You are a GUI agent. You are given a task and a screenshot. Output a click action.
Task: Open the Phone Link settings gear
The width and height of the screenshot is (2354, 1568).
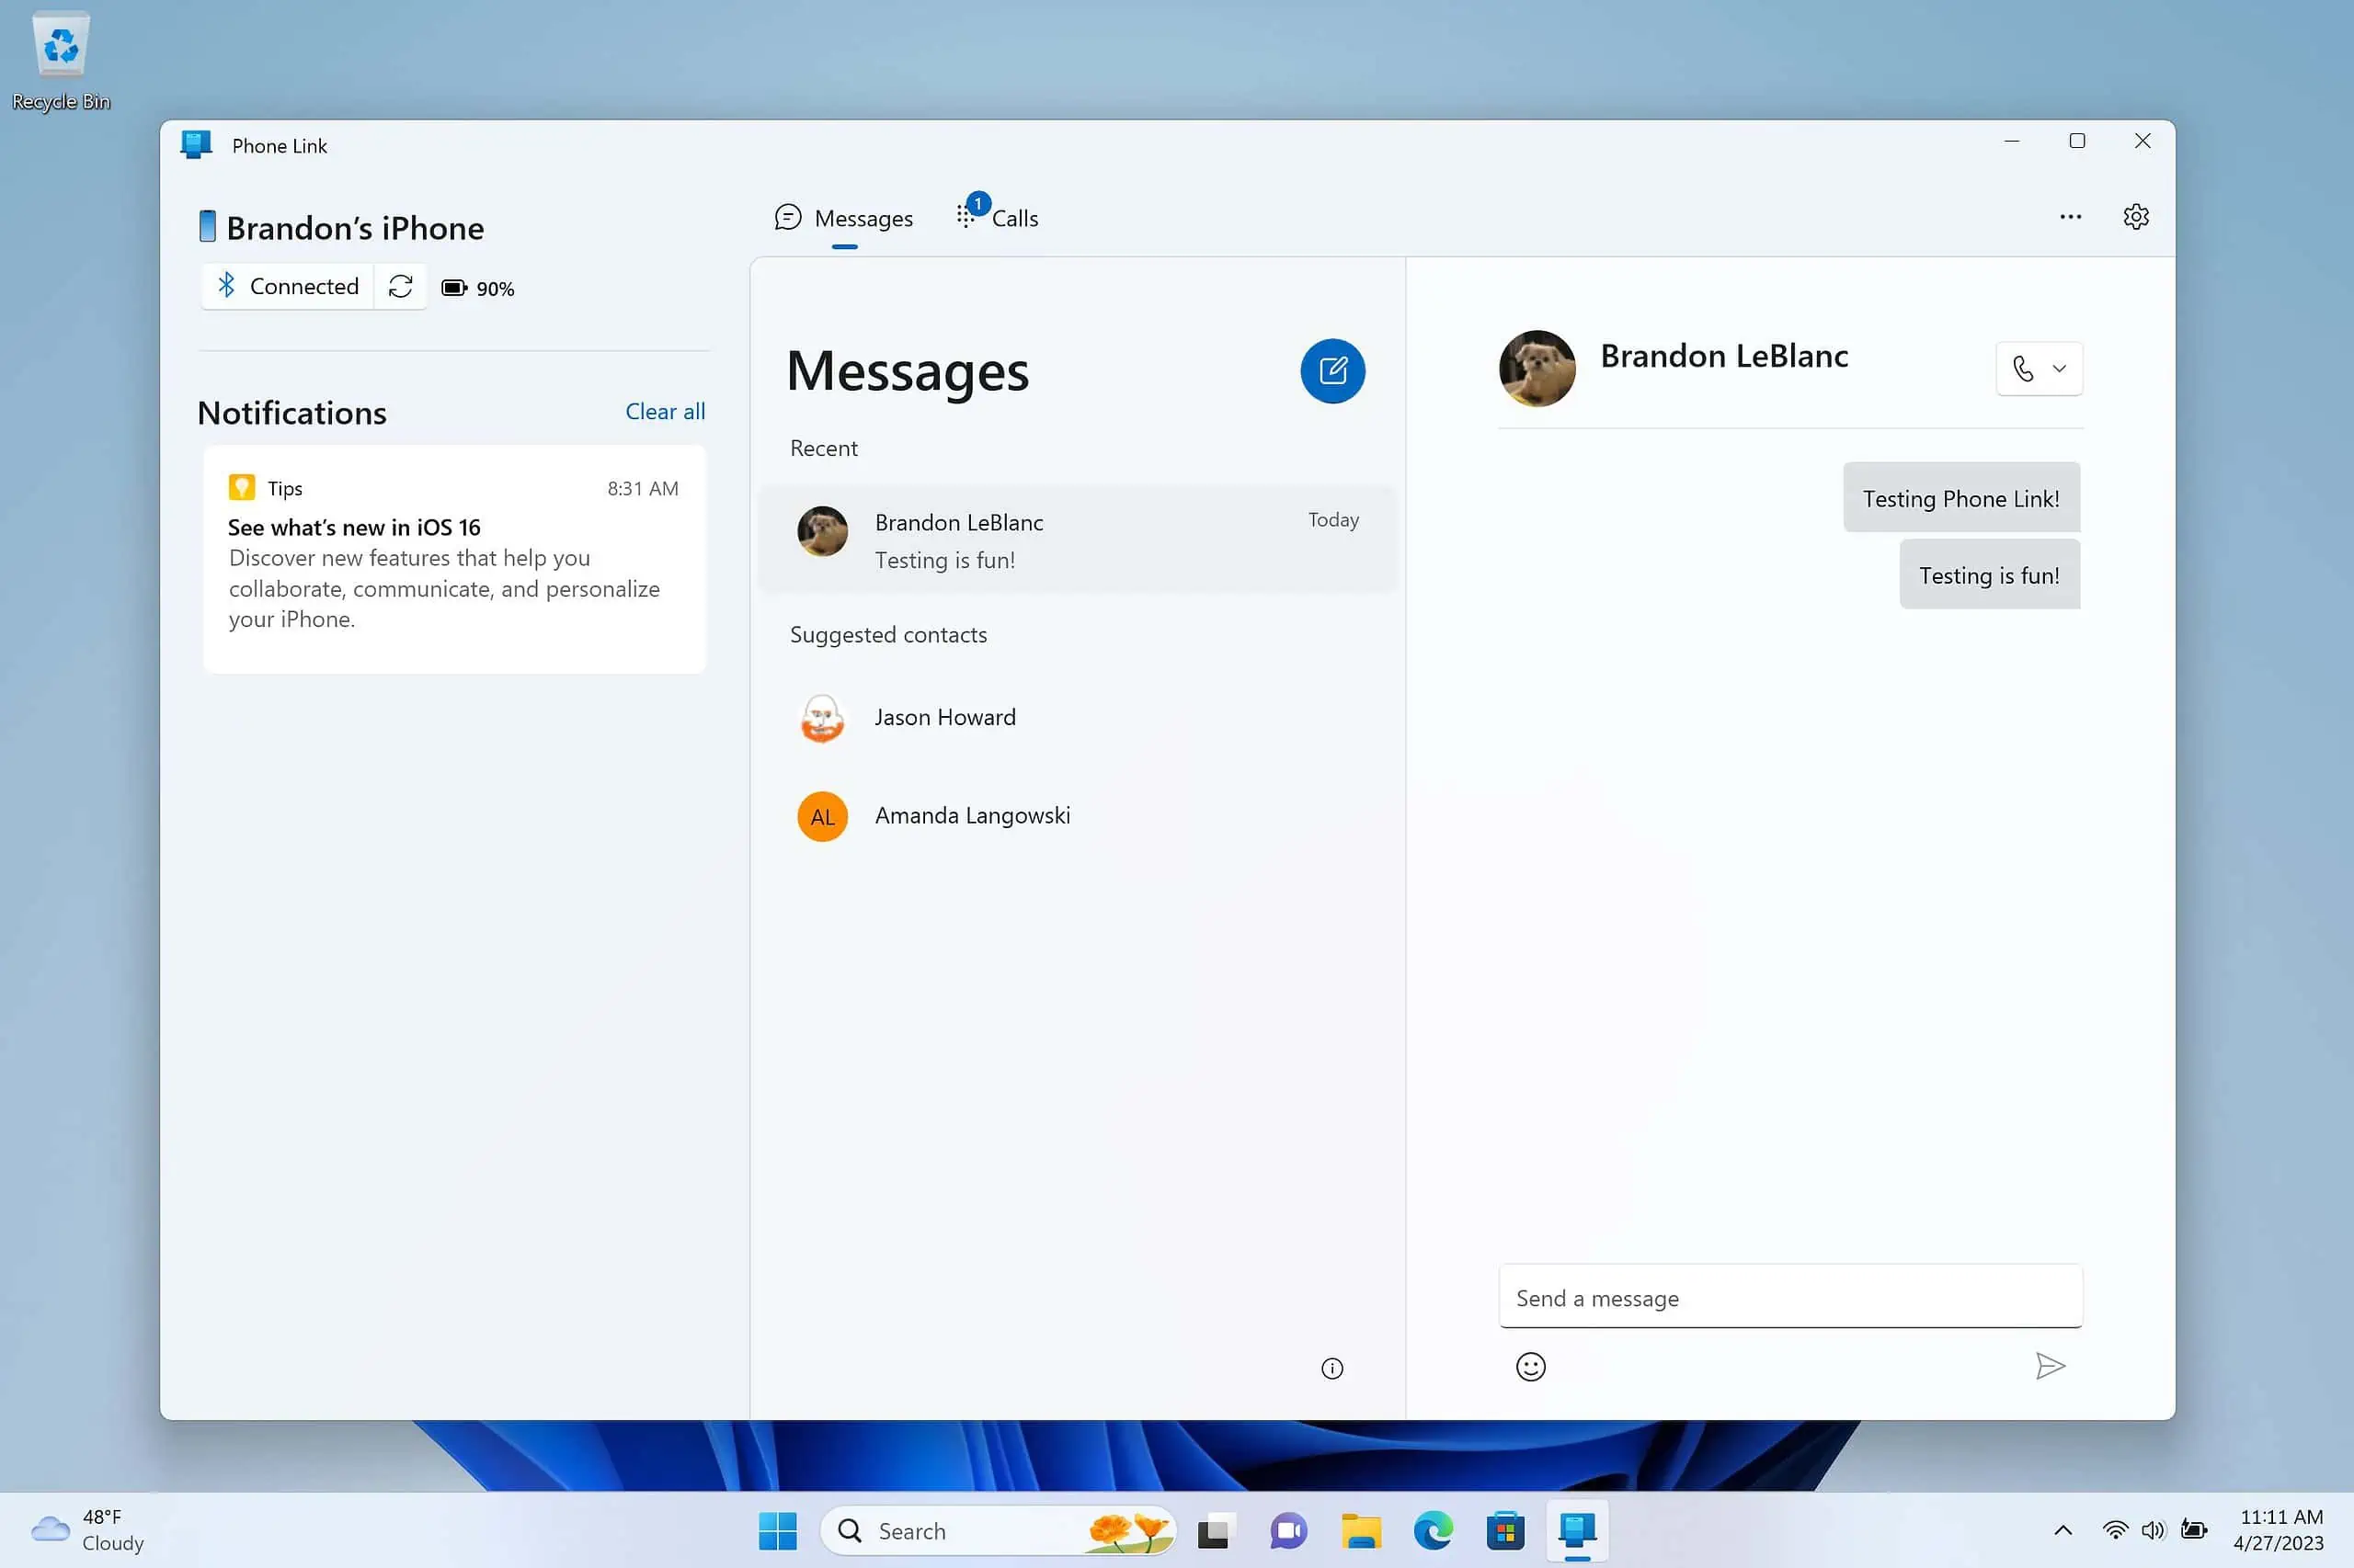click(x=2135, y=215)
